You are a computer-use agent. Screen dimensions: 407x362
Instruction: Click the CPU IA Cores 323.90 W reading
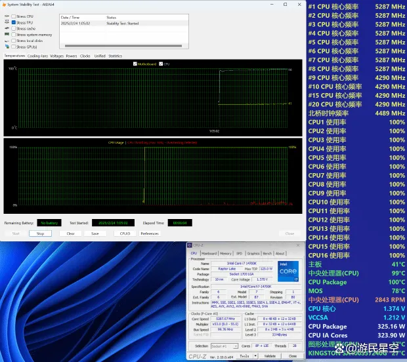(x=391, y=335)
